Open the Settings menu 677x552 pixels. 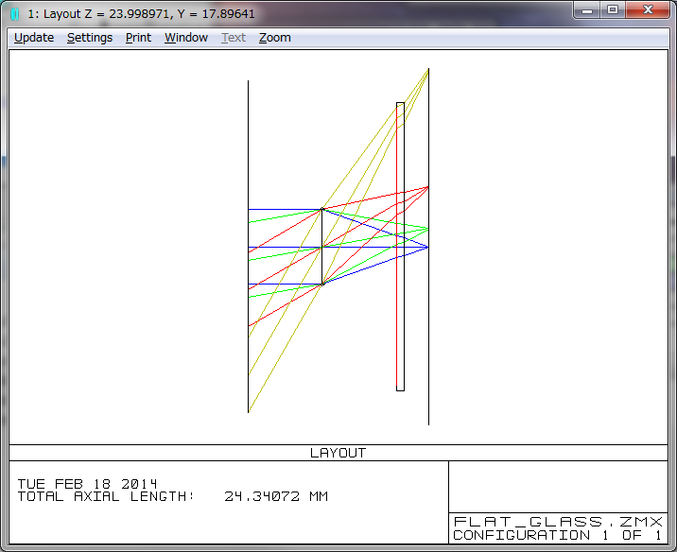90,38
